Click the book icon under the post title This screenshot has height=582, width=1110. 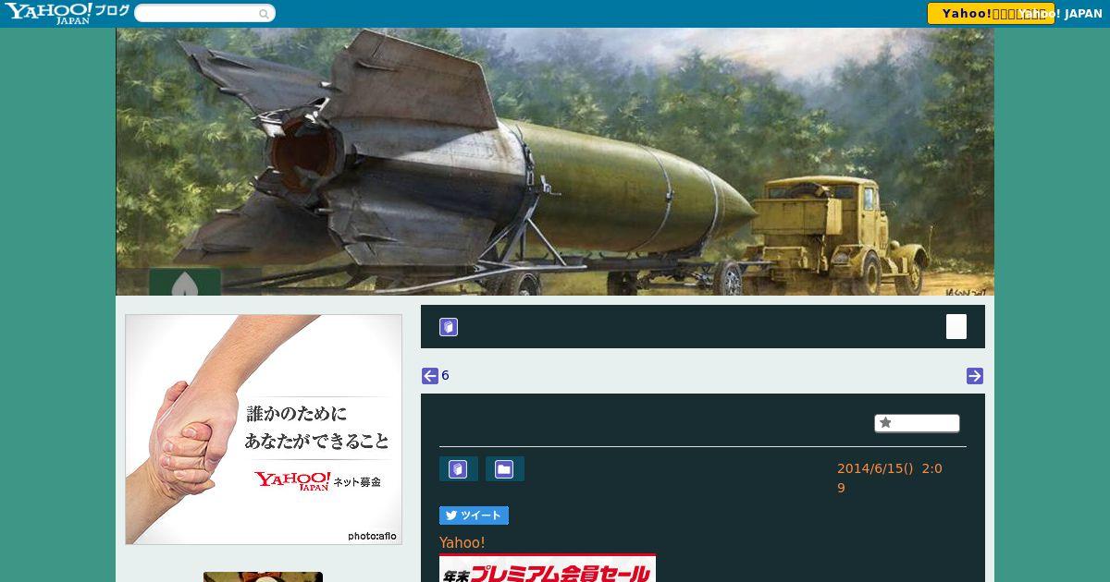[458, 469]
